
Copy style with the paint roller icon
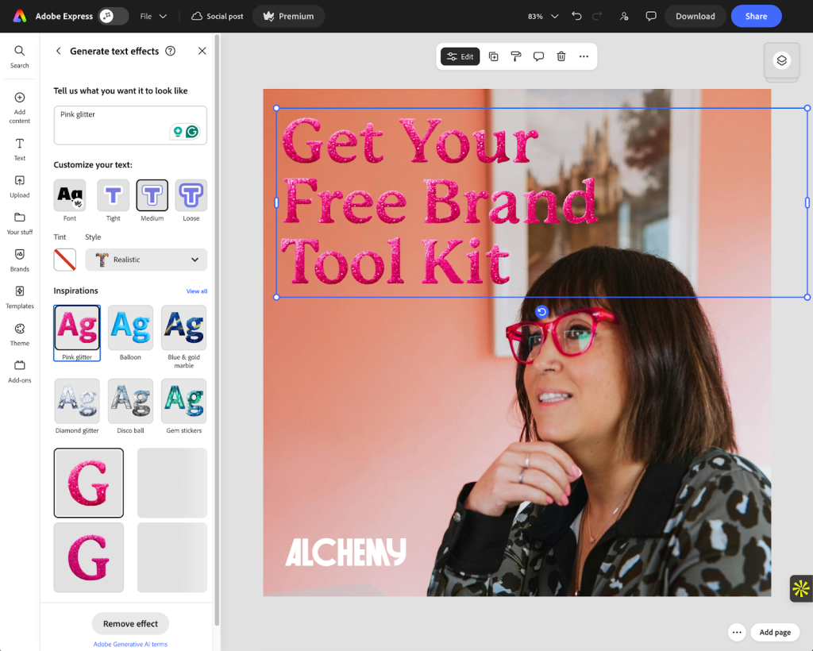516,56
